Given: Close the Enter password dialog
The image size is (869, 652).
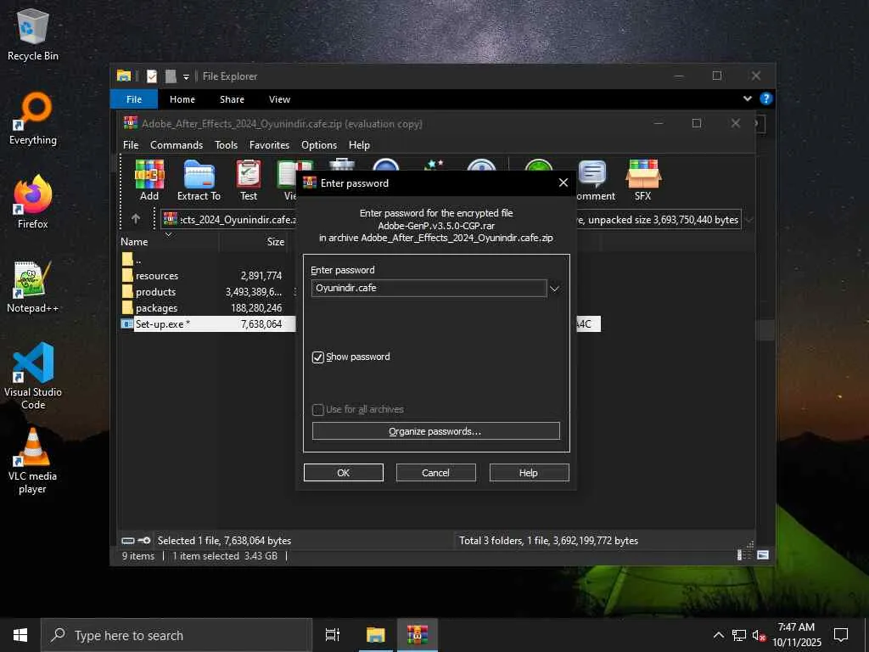Looking at the screenshot, I should tap(563, 183).
